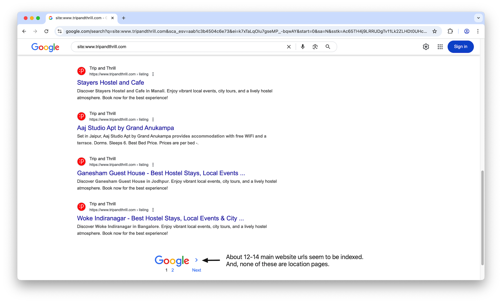
Task: Reload the current page
Action: tap(46, 31)
